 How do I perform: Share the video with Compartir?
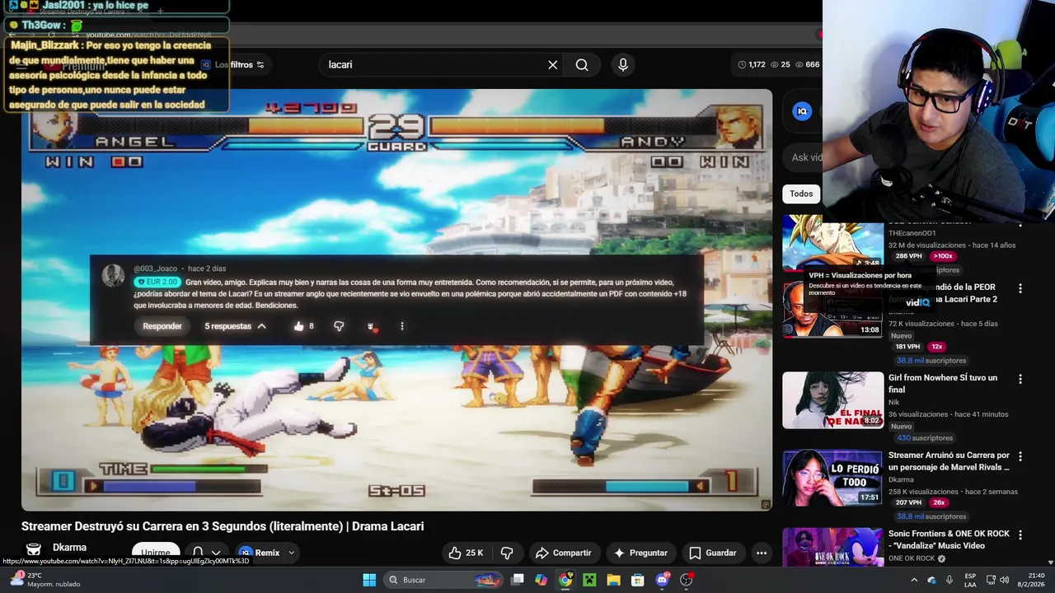pyautogui.click(x=564, y=553)
